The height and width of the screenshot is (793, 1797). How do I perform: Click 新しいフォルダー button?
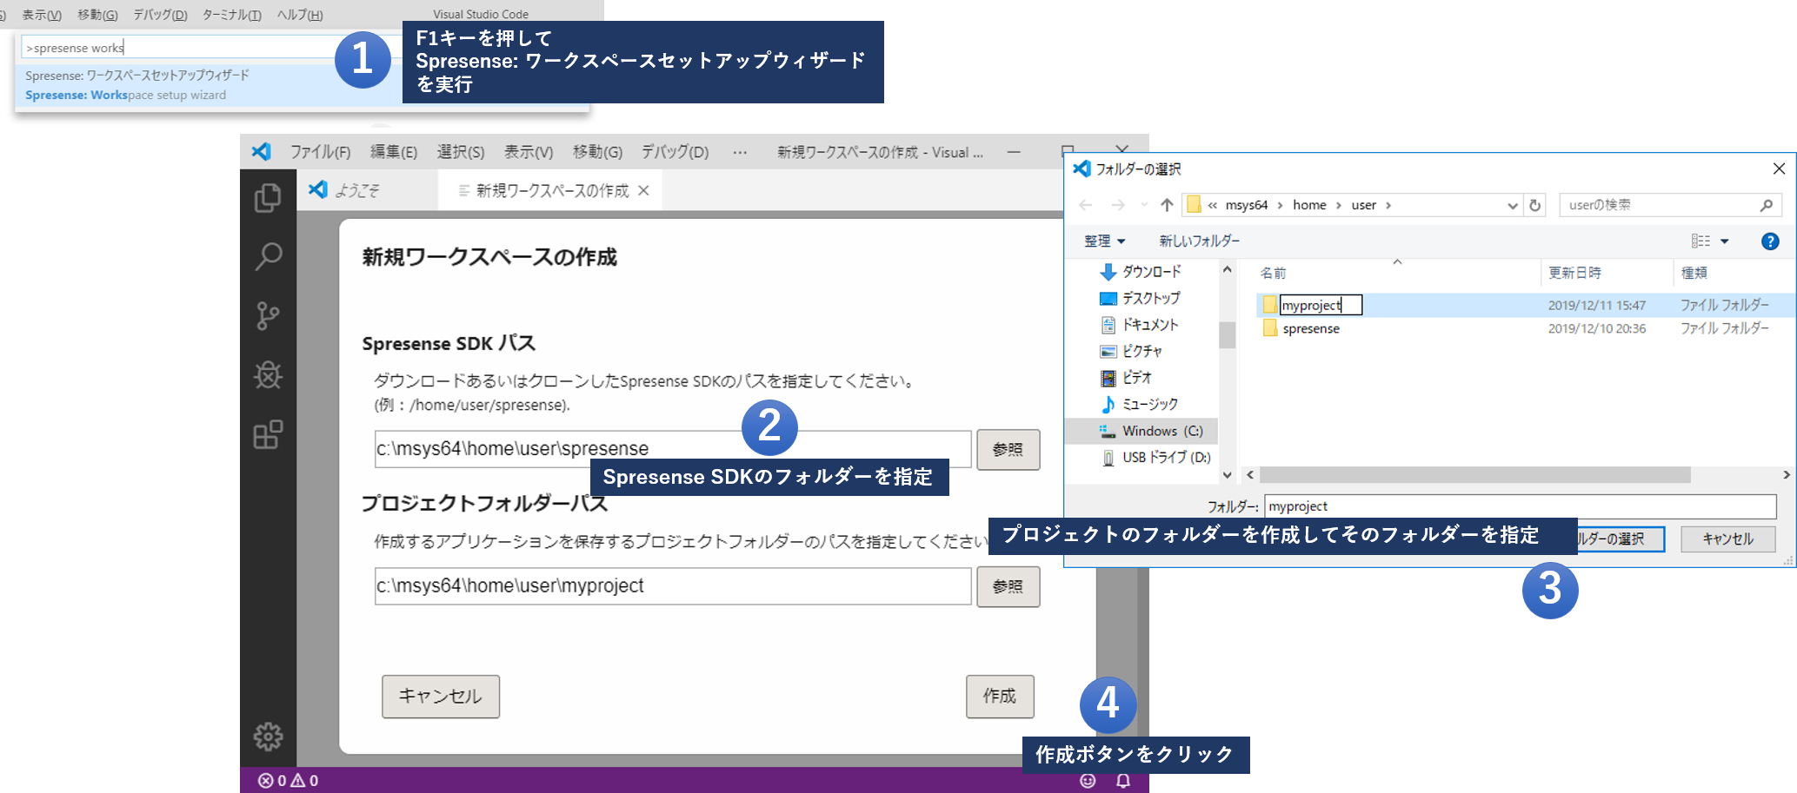click(x=1199, y=241)
